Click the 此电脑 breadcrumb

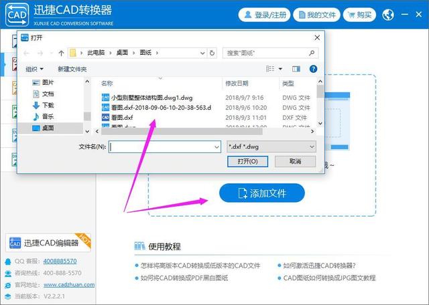point(96,53)
